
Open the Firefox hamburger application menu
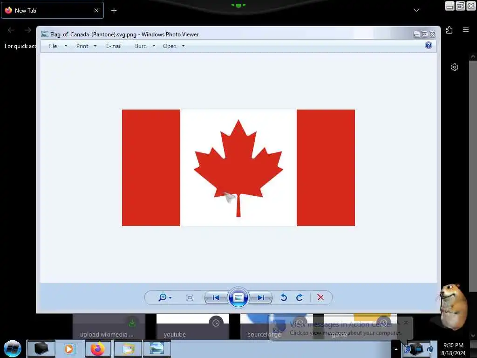click(x=466, y=30)
